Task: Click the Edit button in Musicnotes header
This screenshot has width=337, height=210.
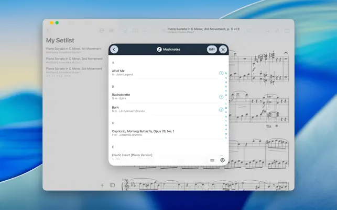Action: tap(212, 49)
